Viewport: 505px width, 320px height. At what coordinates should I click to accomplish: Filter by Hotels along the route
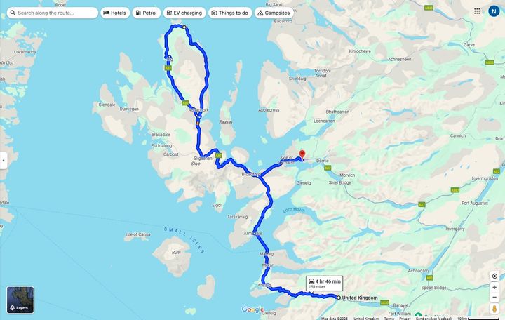click(114, 13)
